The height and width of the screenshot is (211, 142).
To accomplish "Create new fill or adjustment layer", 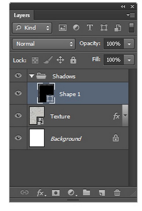I will (72, 193).
